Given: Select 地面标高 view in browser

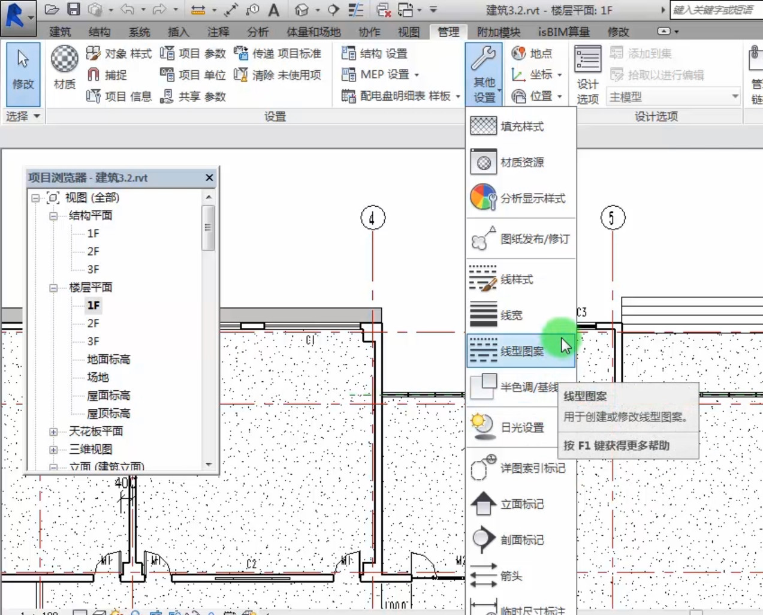Looking at the screenshot, I should [108, 359].
